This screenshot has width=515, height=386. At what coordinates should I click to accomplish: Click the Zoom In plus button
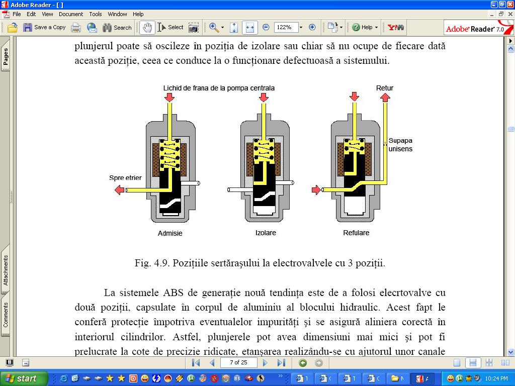[312, 28]
